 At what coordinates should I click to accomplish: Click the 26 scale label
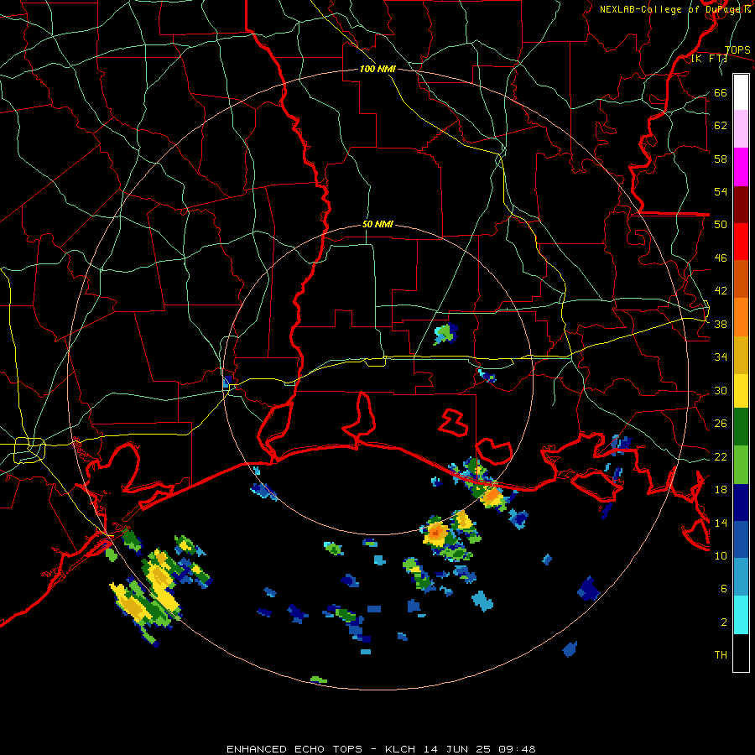click(x=721, y=424)
